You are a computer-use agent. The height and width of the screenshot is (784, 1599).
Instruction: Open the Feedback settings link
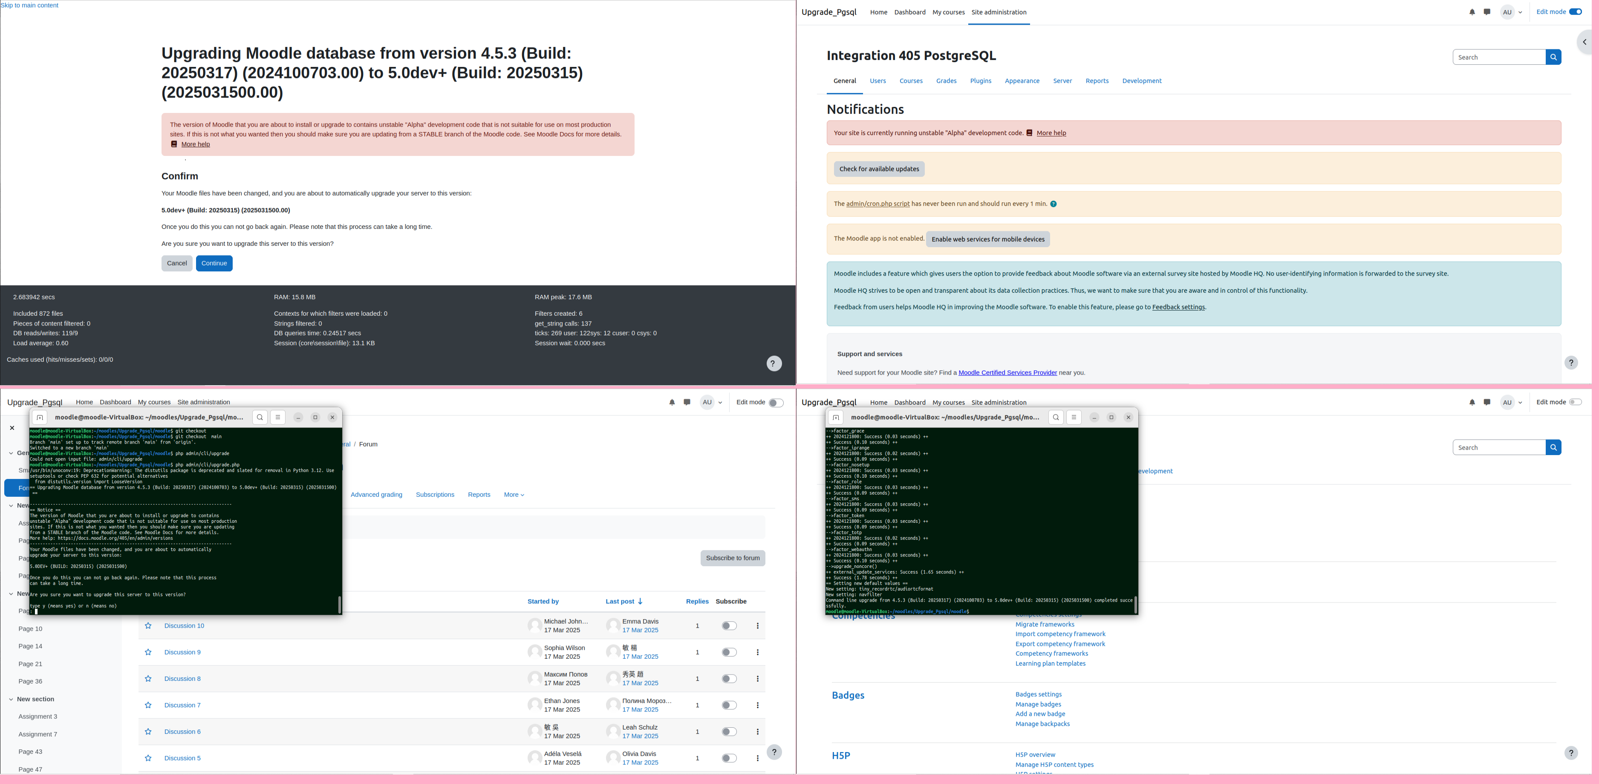[x=1178, y=307]
